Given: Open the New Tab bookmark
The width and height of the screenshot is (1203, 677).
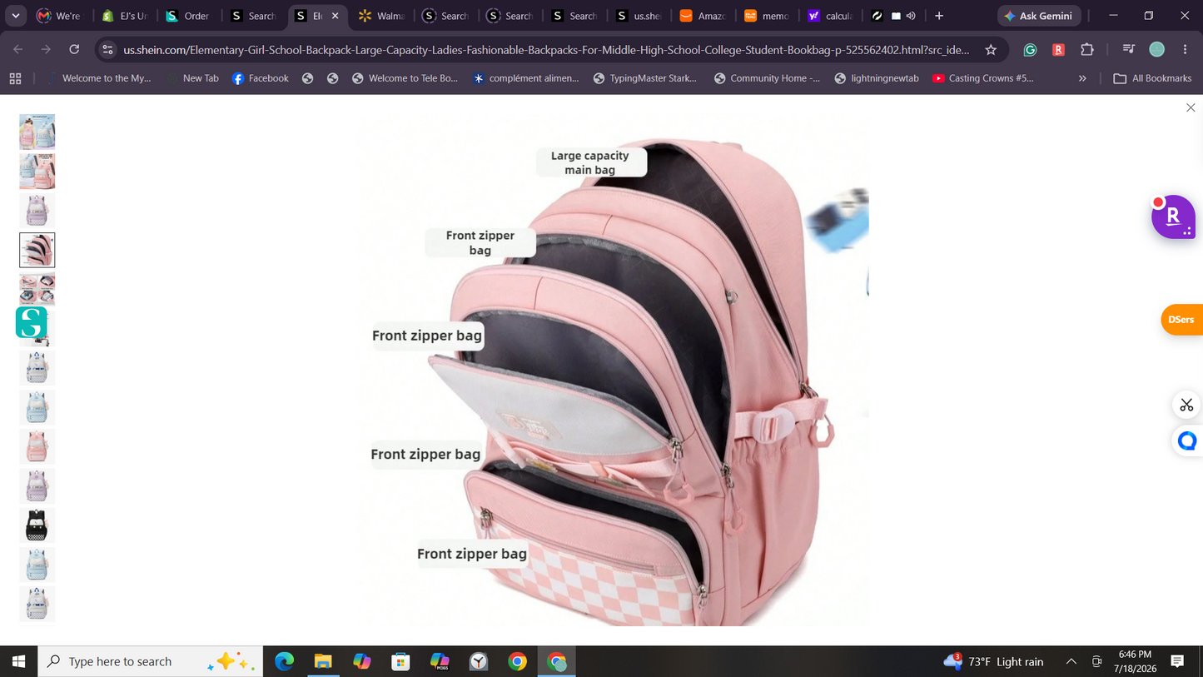Looking at the screenshot, I should [193, 78].
